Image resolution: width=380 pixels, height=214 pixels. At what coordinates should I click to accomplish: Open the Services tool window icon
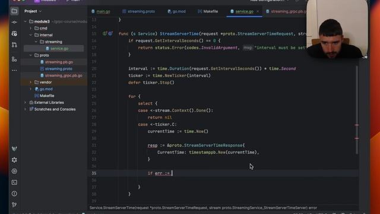(x=14, y=171)
